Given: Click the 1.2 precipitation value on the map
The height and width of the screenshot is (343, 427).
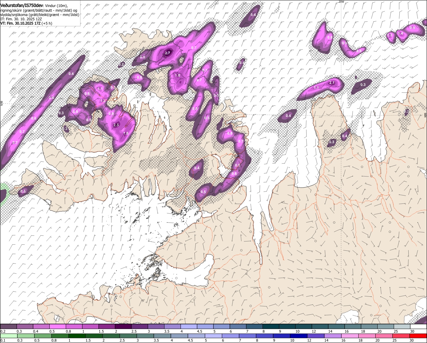Looking at the screenshot, I should click(103, 101).
